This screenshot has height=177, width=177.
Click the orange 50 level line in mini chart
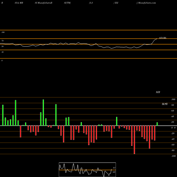87,170
